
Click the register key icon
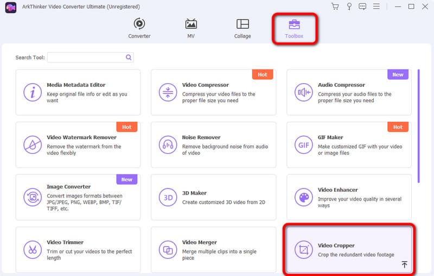[x=349, y=6]
